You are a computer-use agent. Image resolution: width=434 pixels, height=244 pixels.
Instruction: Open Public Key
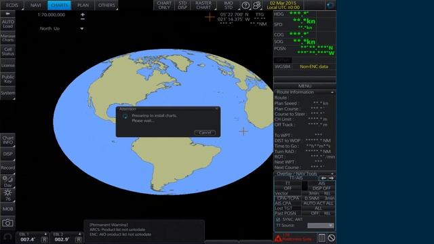coord(7,79)
